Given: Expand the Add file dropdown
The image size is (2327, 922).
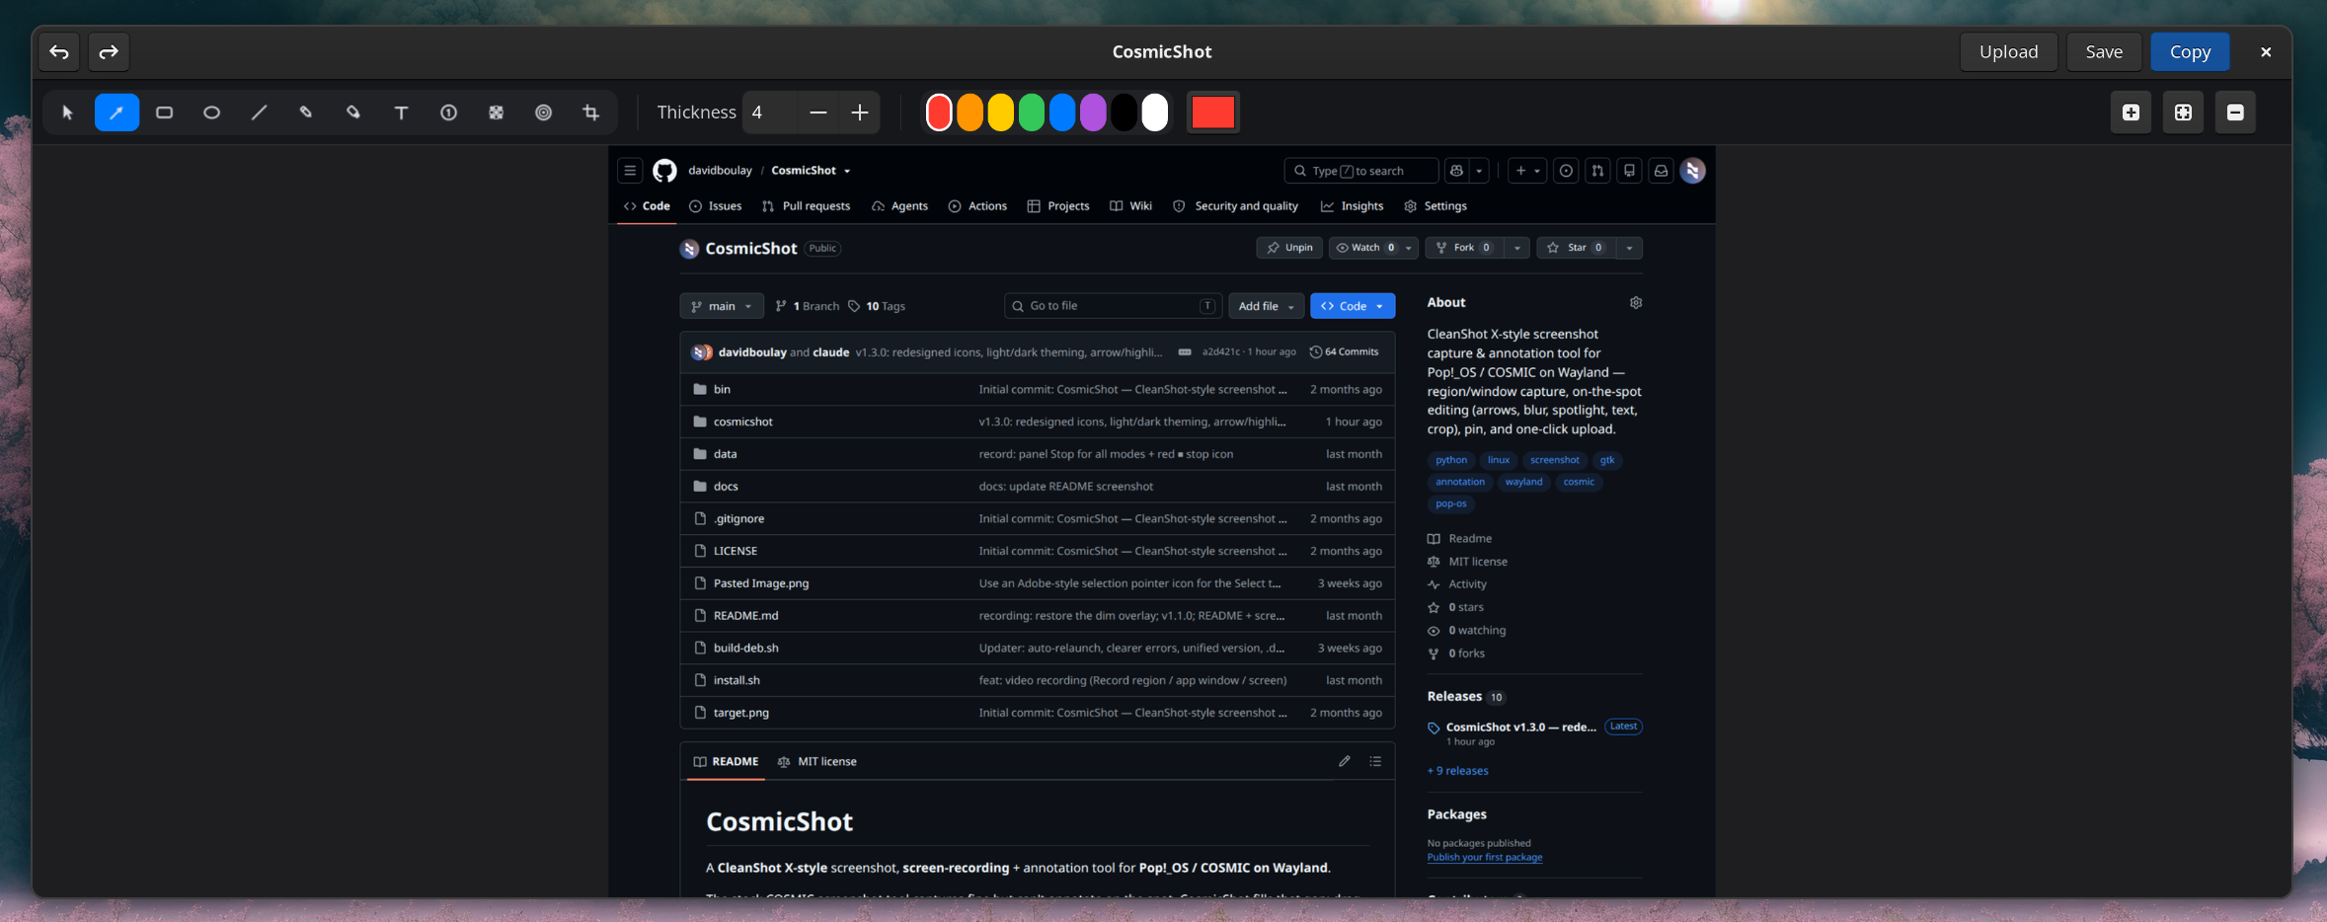Looking at the screenshot, I should click(x=1266, y=306).
